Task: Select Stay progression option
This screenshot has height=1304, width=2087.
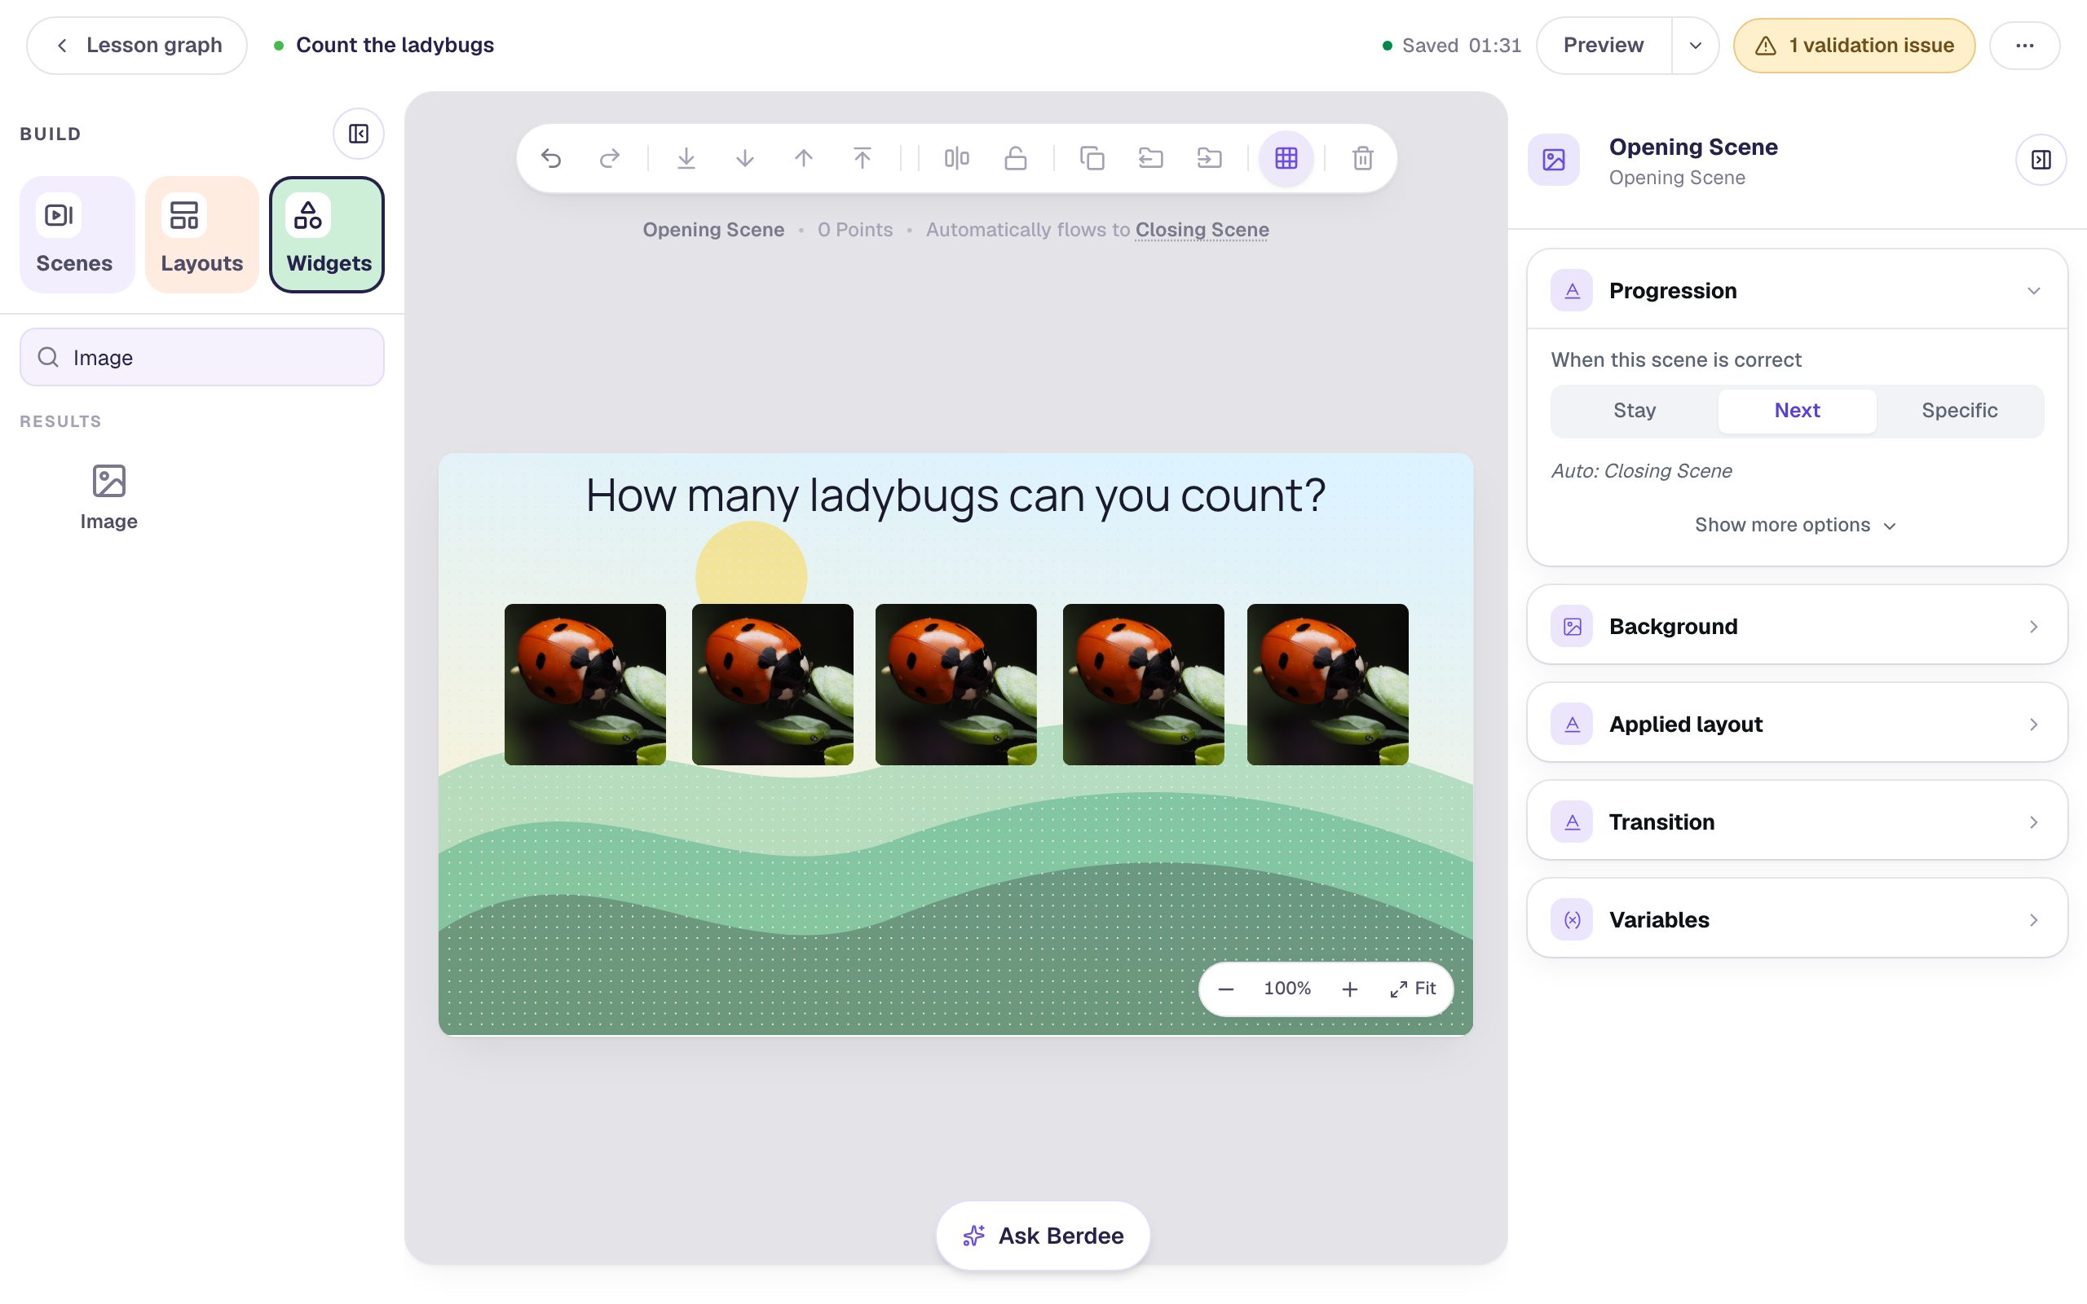Action: click(x=1635, y=411)
